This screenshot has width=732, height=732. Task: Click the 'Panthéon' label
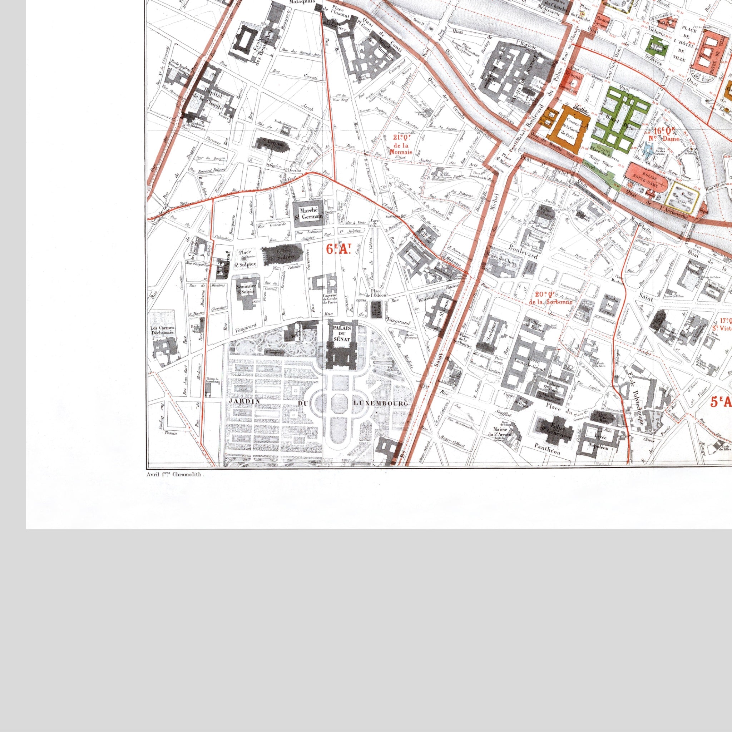(x=547, y=449)
